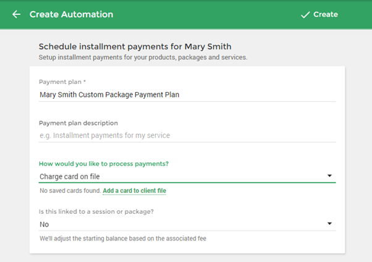Click the Payment plan description label
Viewport: 372px width, 262px height.
[78, 123]
